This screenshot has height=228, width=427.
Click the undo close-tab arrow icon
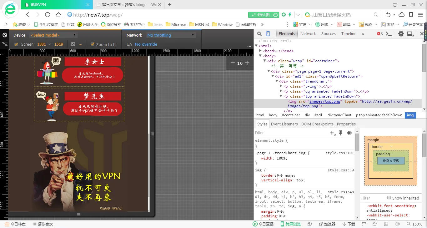click(388, 15)
